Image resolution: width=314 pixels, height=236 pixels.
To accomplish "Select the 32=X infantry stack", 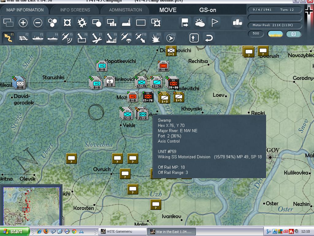I will pos(127,114).
